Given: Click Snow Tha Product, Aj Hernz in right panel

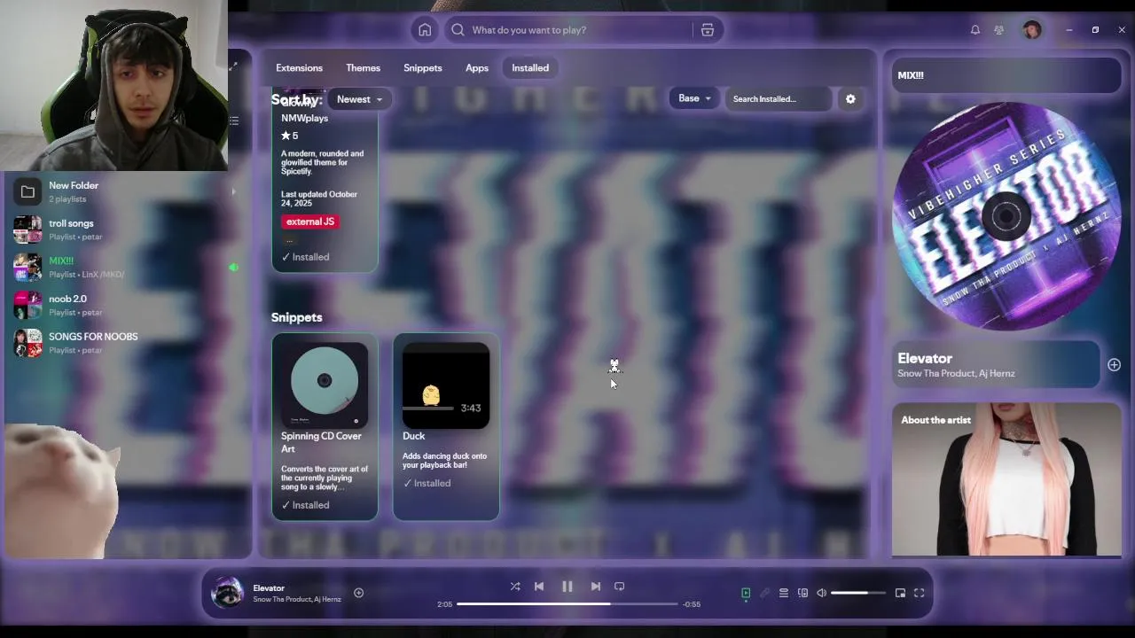Looking at the screenshot, I should click(956, 374).
